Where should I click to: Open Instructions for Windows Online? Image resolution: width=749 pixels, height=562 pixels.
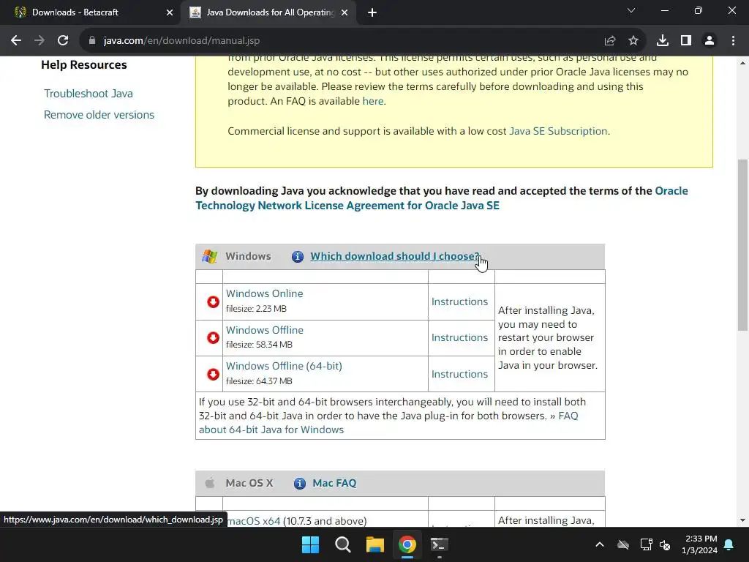tap(459, 301)
